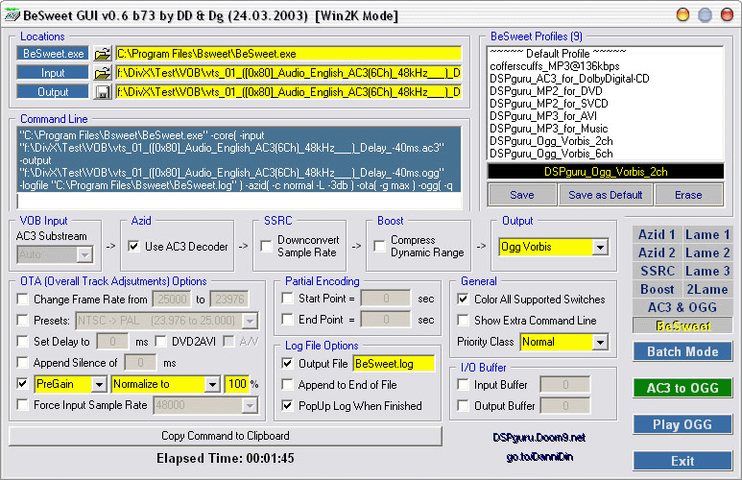
Task: Switch to the SSRC tab
Action: pyautogui.click(x=657, y=271)
